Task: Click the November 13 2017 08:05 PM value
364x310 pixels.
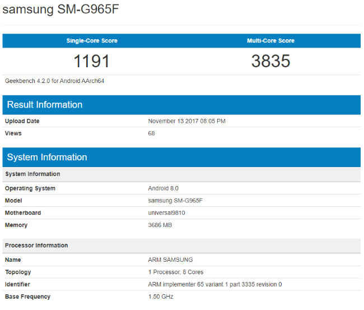Action: coord(187,121)
